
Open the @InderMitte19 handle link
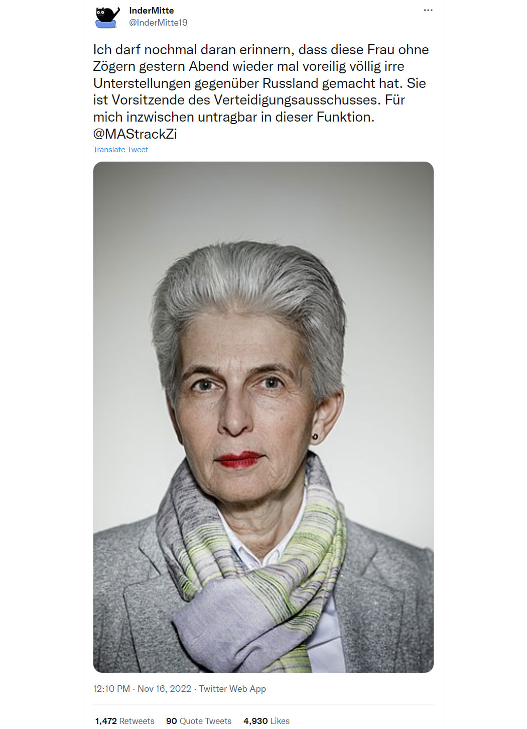(x=158, y=23)
